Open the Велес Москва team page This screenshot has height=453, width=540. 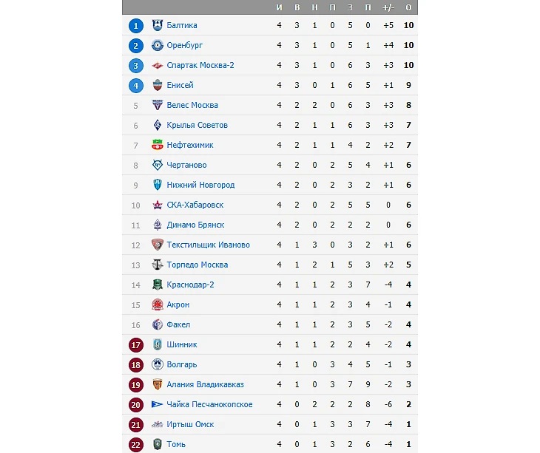pyautogui.click(x=192, y=105)
